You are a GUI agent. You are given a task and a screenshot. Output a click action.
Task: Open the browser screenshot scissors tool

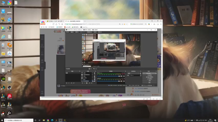(154, 24)
